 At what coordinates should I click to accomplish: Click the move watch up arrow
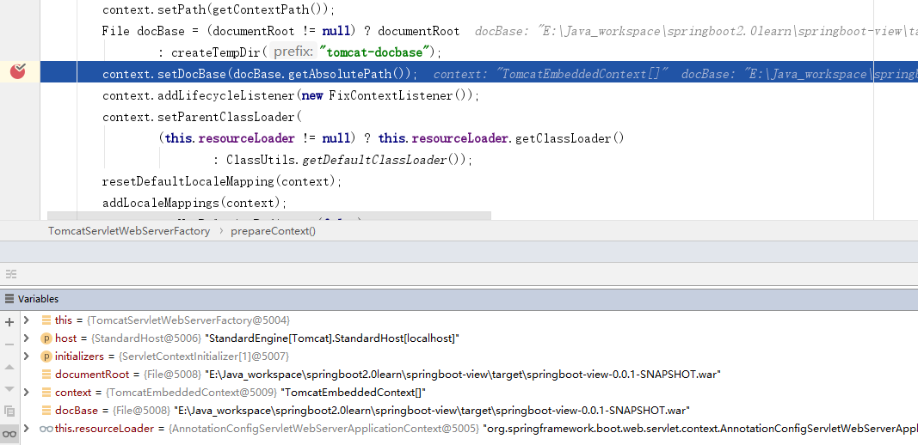pos(9,366)
